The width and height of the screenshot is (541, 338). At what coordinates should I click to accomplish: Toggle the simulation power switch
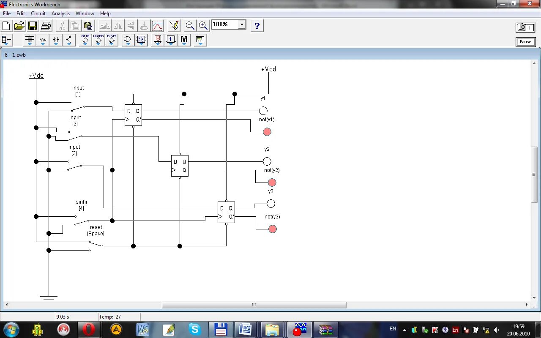525,27
